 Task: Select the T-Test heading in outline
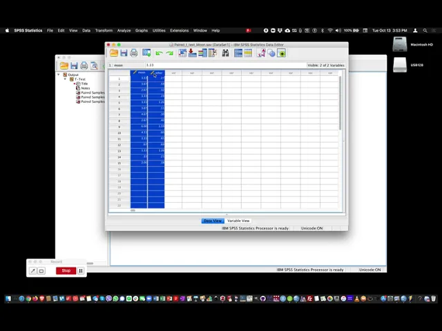click(x=80, y=79)
